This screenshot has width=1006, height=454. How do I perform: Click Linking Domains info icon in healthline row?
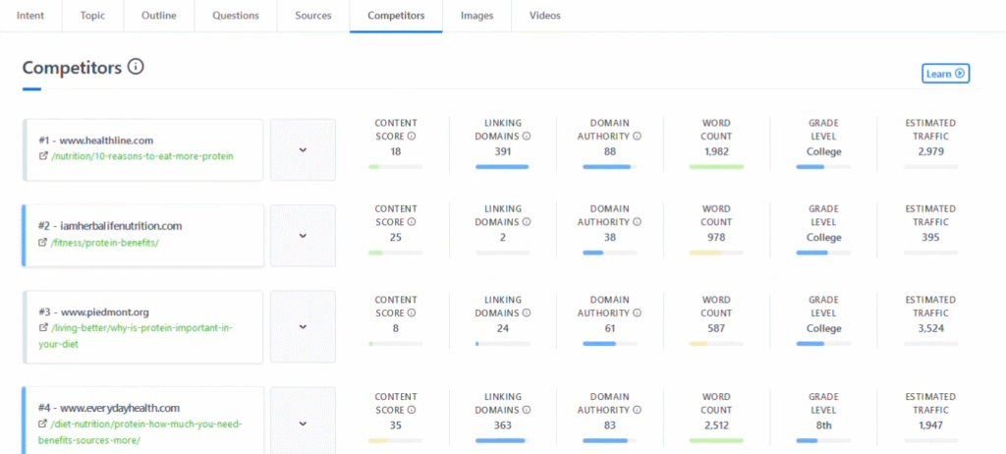(527, 137)
